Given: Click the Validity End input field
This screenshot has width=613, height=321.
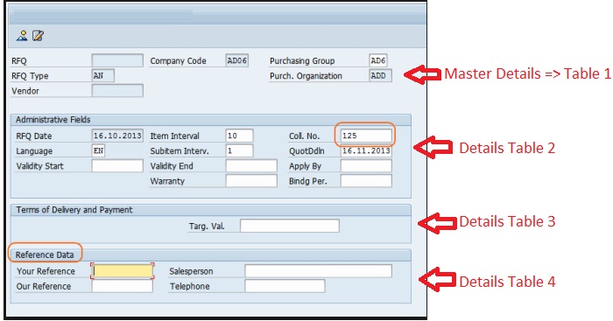Looking at the screenshot, I should (x=251, y=165).
